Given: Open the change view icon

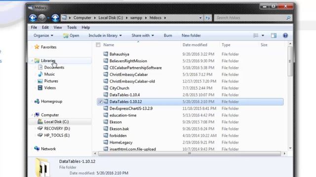Looking at the screenshot, I should (256, 35).
